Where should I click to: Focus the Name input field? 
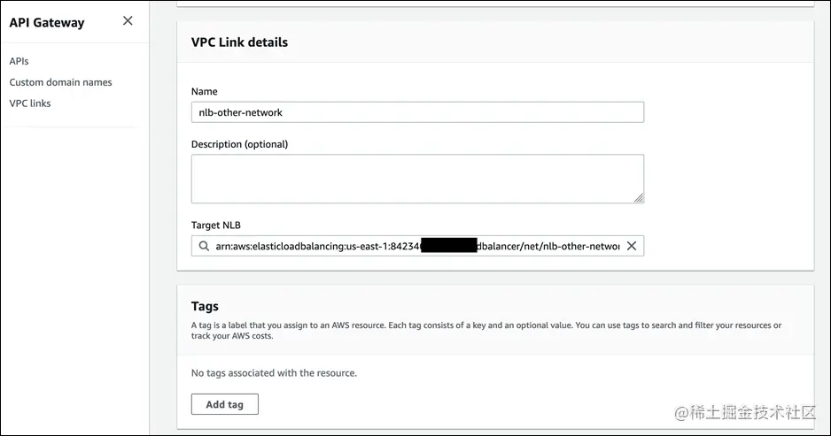tap(417, 112)
